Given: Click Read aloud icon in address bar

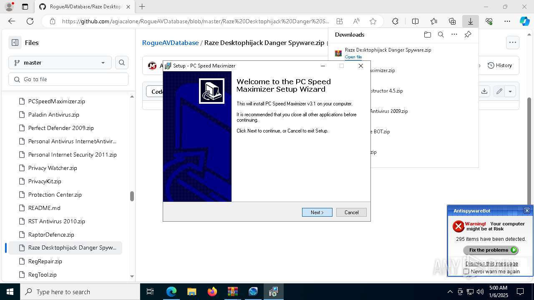Looking at the screenshot, I should coord(356,21).
